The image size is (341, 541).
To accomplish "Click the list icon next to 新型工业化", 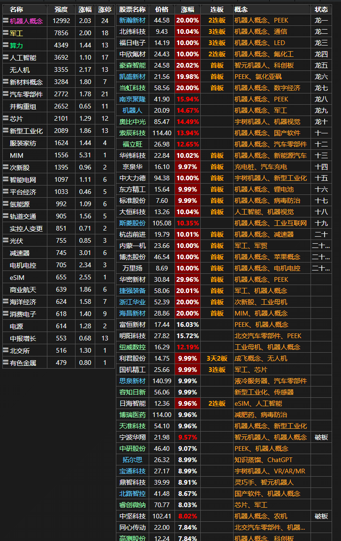I will [6, 131].
